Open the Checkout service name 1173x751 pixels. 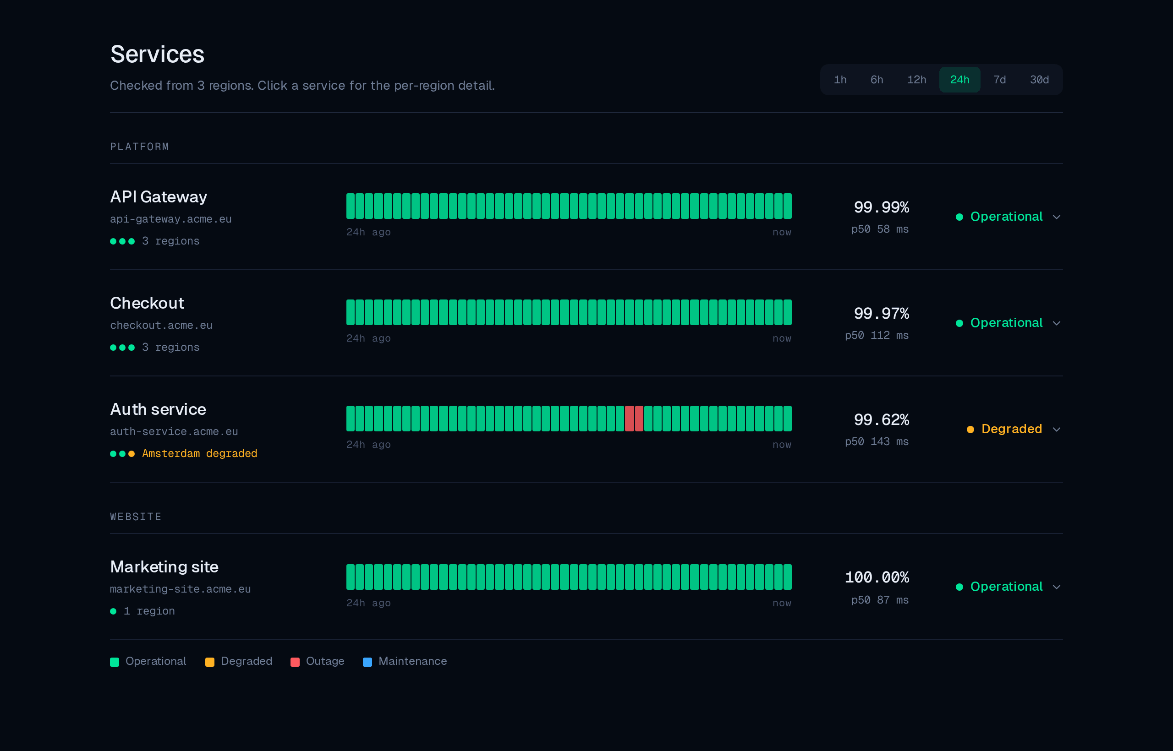[x=147, y=303]
